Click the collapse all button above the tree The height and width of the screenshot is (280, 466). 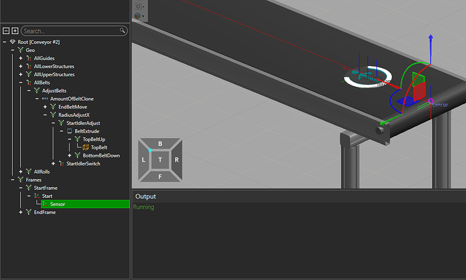pyautogui.click(x=6, y=31)
